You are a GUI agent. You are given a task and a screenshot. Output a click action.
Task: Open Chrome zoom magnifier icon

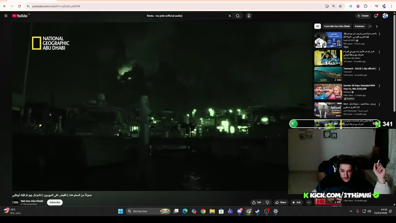click(x=334, y=6)
